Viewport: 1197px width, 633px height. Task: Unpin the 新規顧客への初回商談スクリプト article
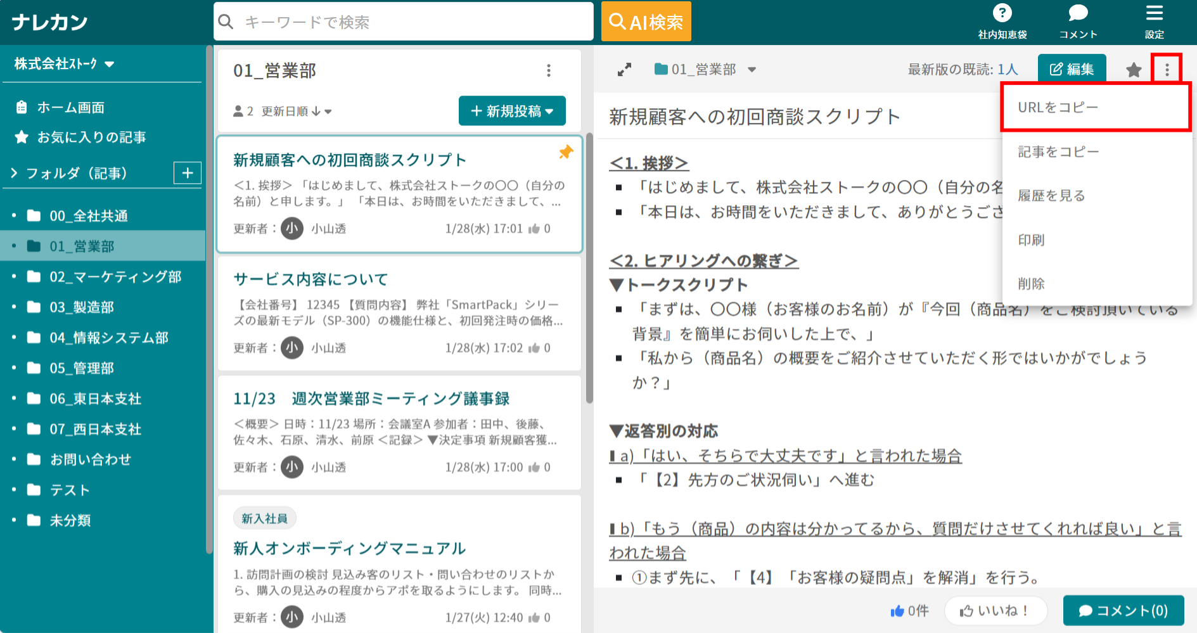(565, 151)
